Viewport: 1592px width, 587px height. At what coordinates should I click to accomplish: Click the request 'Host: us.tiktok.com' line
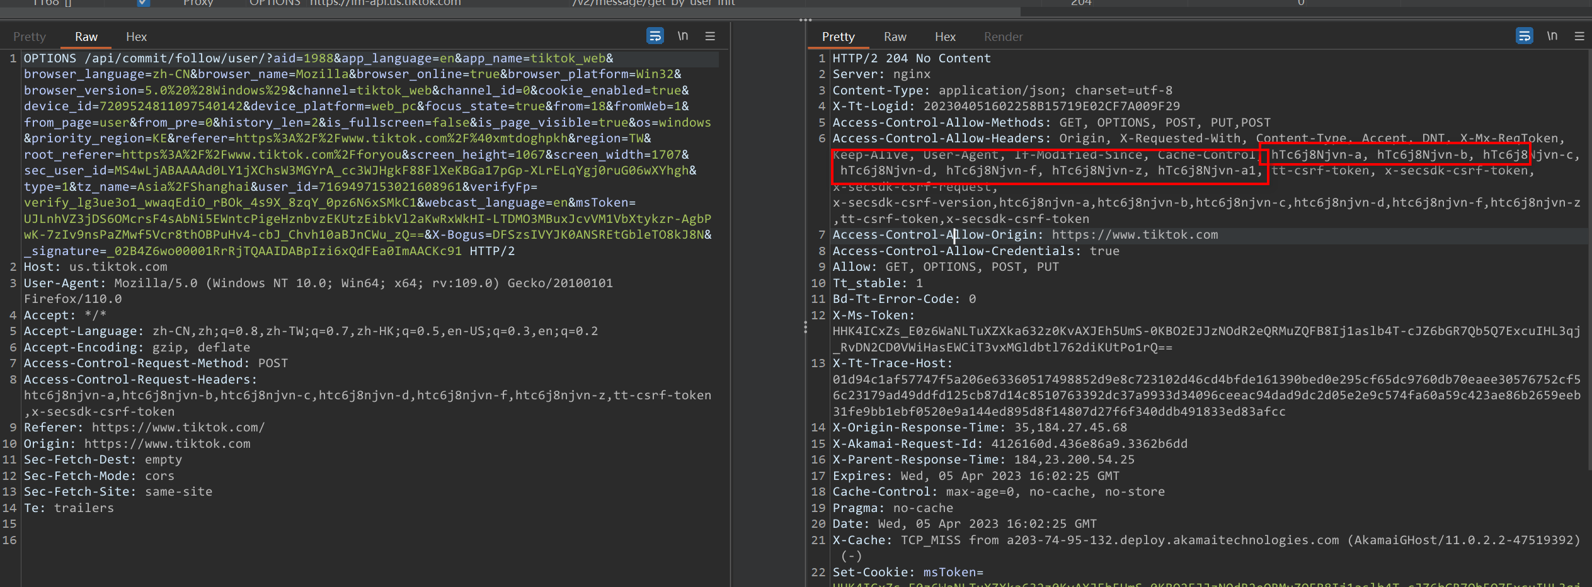[96, 266]
